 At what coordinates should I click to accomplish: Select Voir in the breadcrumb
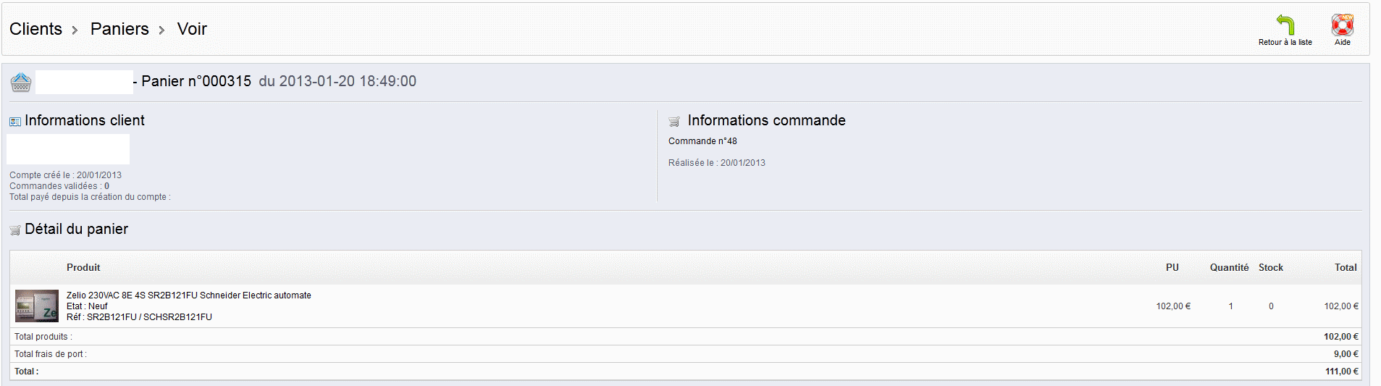pyautogui.click(x=192, y=29)
